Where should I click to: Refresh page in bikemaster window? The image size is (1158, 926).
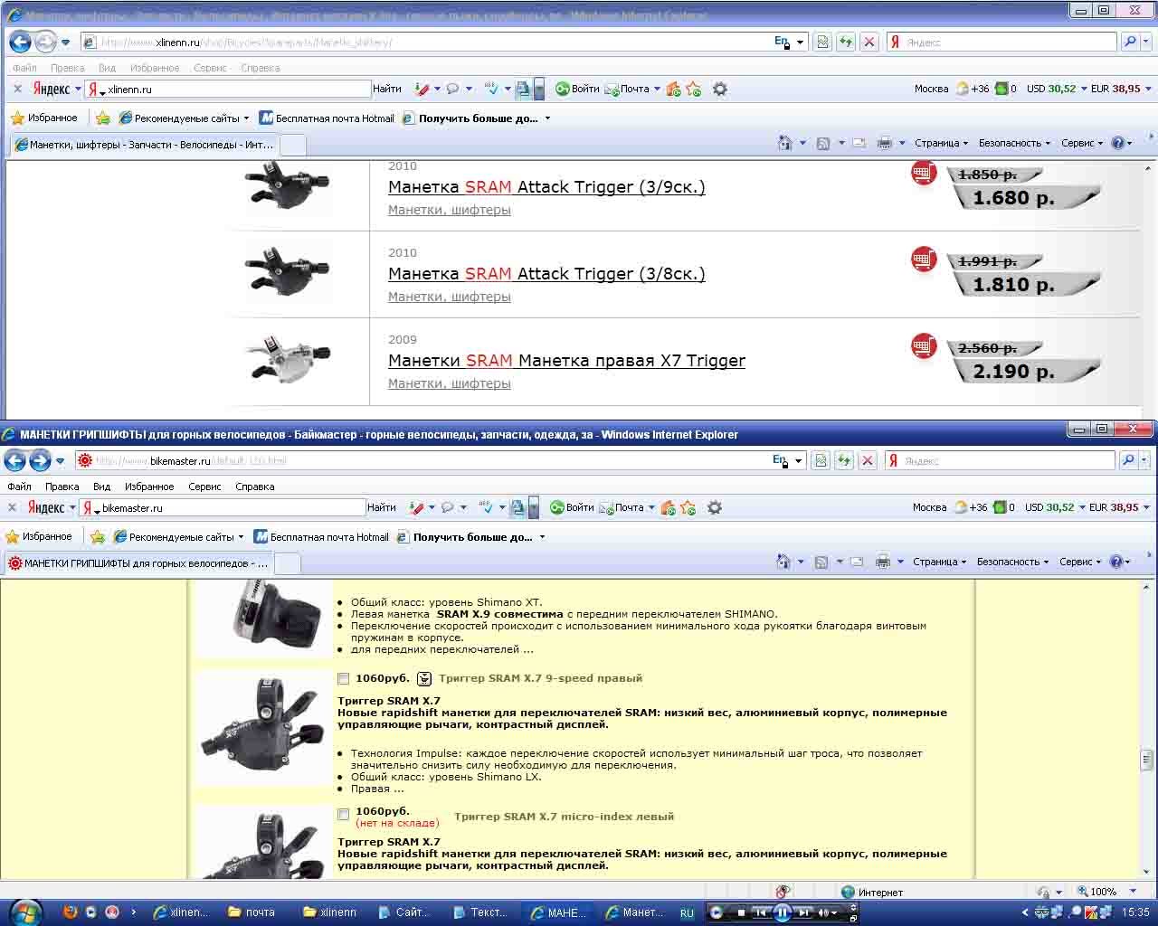tap(844, 460)
